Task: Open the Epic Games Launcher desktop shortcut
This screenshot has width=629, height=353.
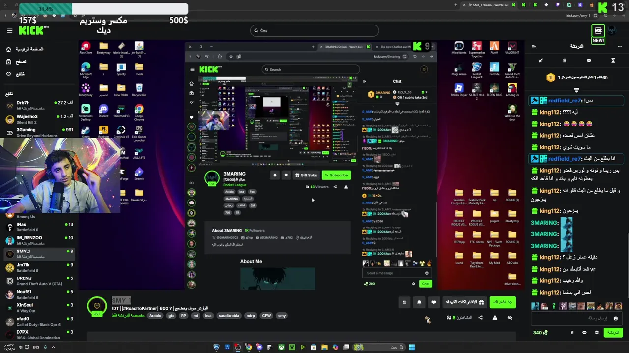Action: (139, 134)
